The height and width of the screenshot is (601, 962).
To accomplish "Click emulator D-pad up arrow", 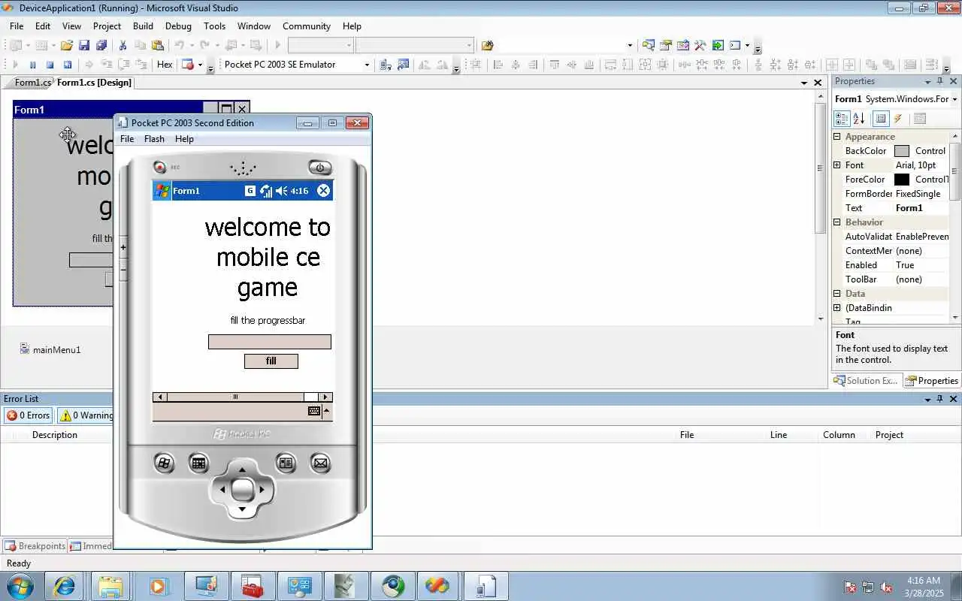I will [242, 470].
